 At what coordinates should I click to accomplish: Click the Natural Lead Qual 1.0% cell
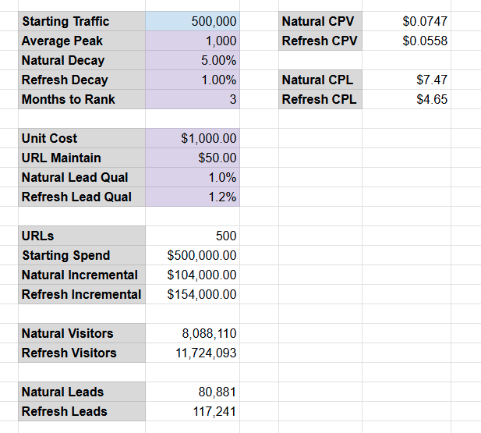193,178
